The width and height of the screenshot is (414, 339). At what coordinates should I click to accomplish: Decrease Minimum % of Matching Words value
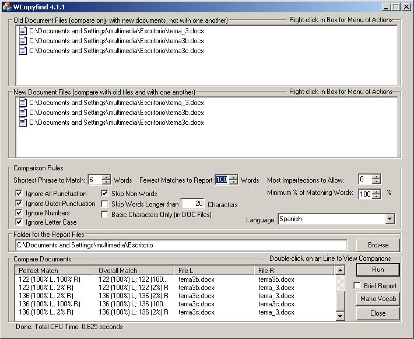pos(376,196)
